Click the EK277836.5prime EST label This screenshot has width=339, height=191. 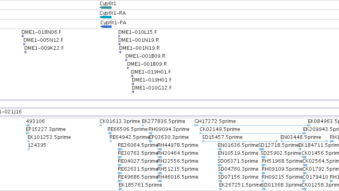163,121
